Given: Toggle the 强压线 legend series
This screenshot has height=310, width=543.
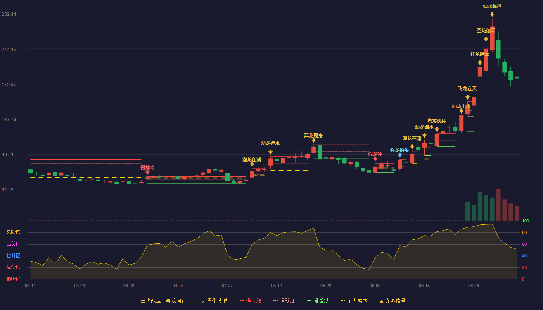Looking at the screenshot, I should pyautogui.click(x=250, y=301).
